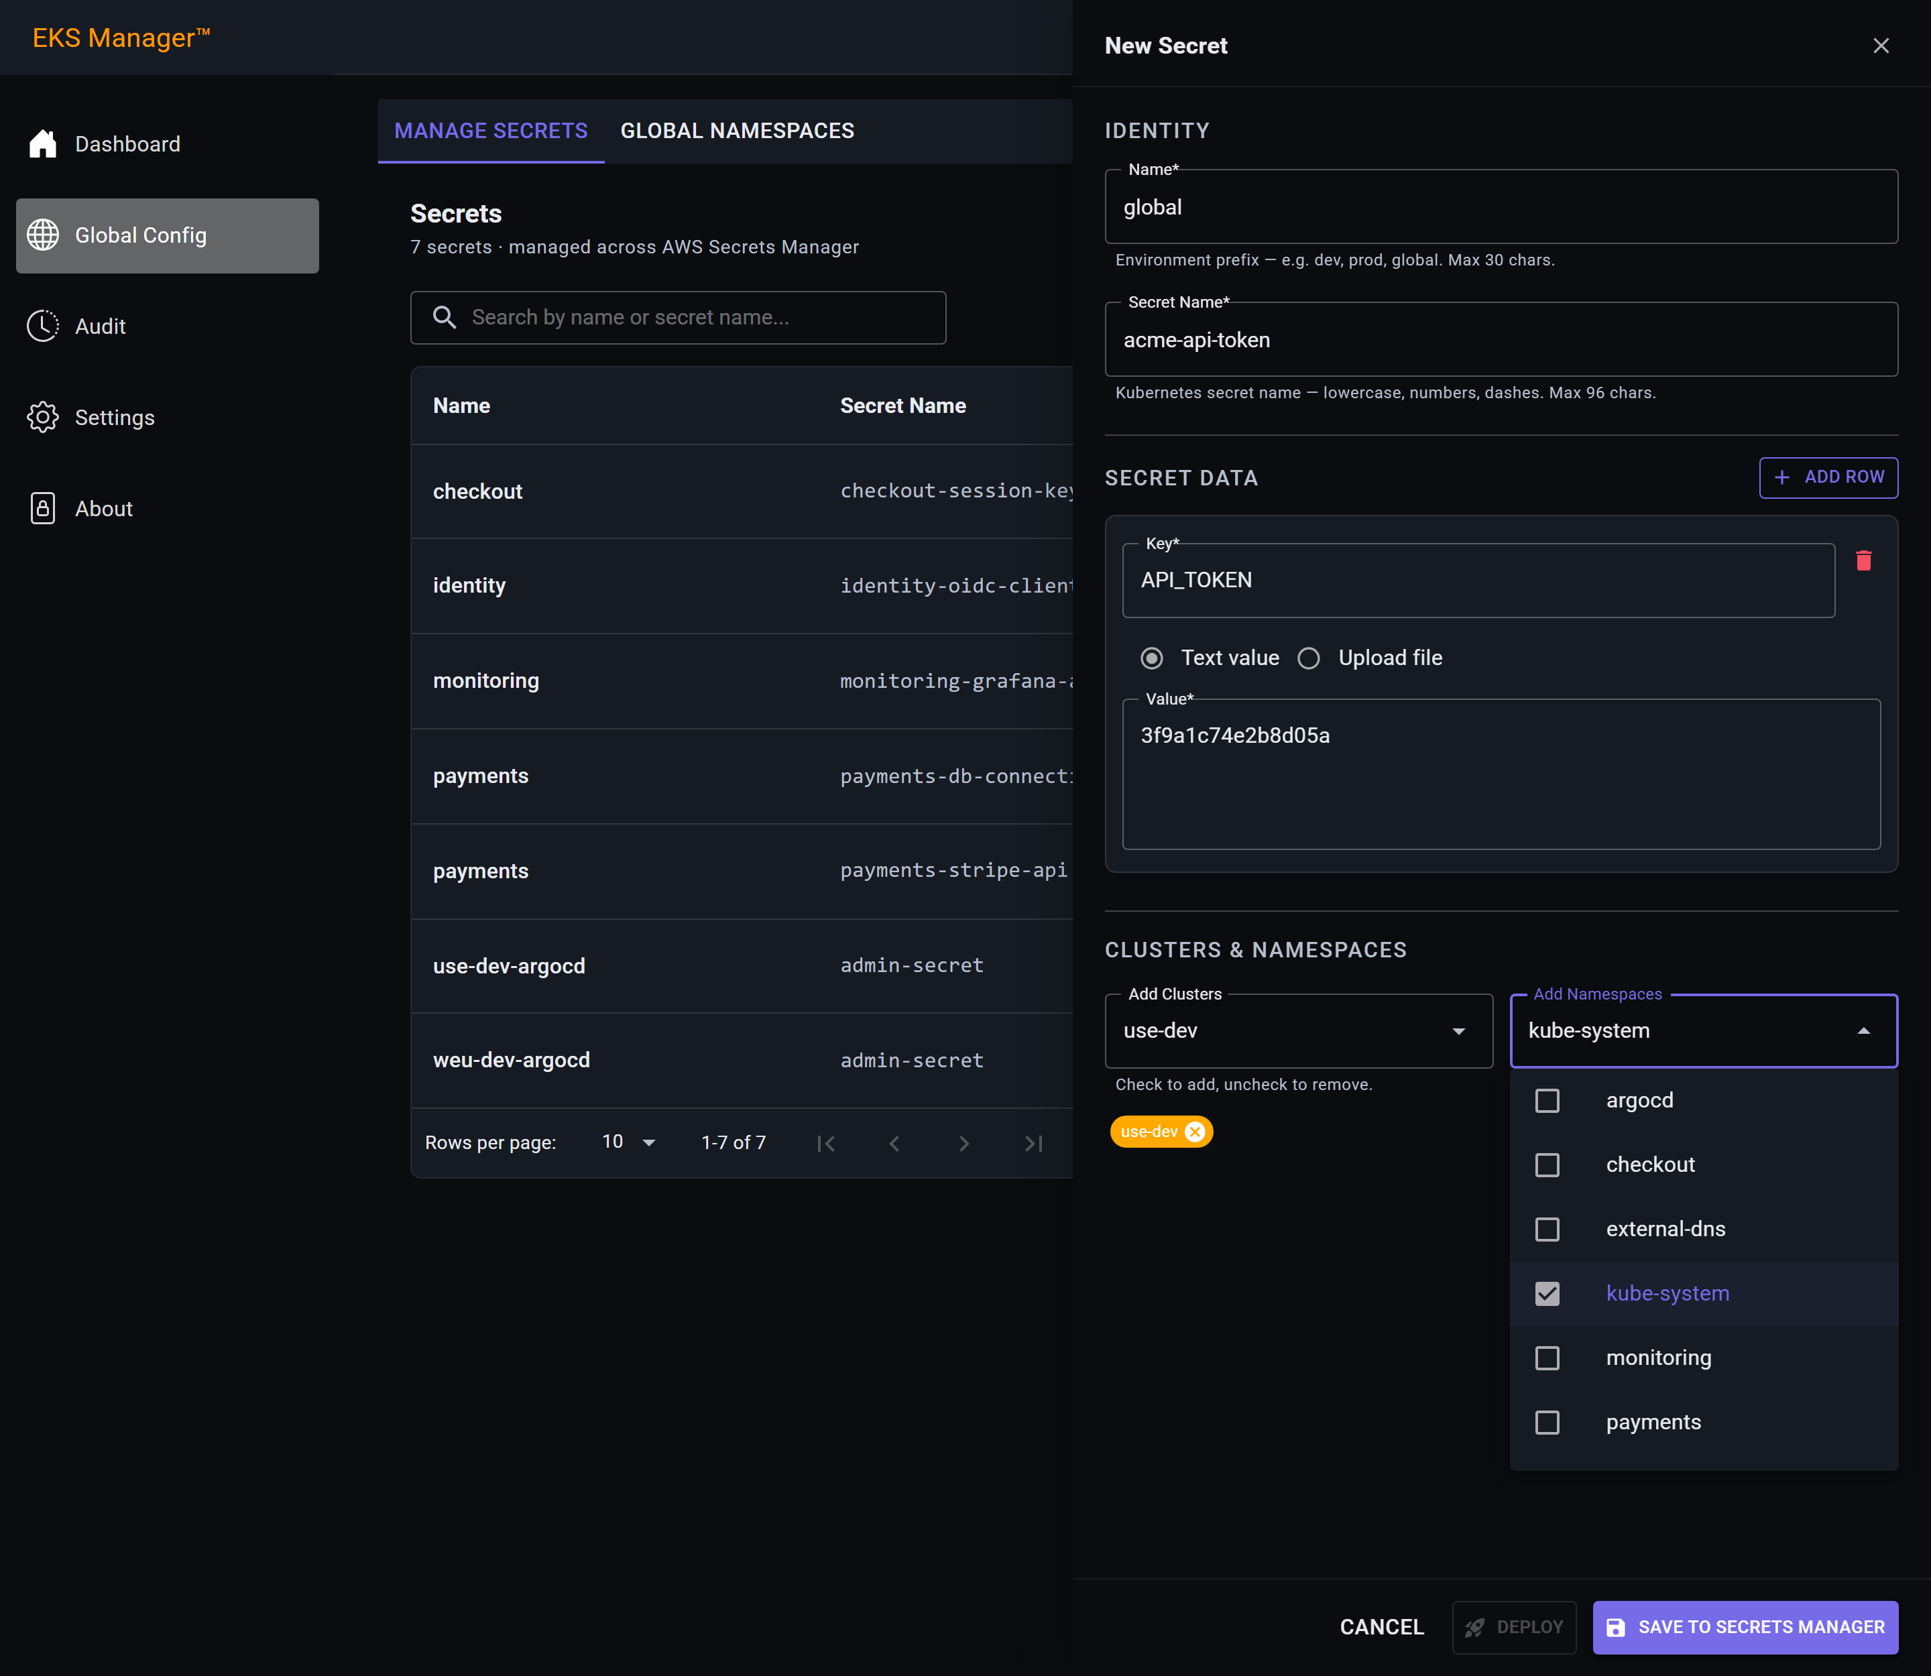
Task: Collapse the Add Namespaces dropdown
Action: tap(1864, 1032)
